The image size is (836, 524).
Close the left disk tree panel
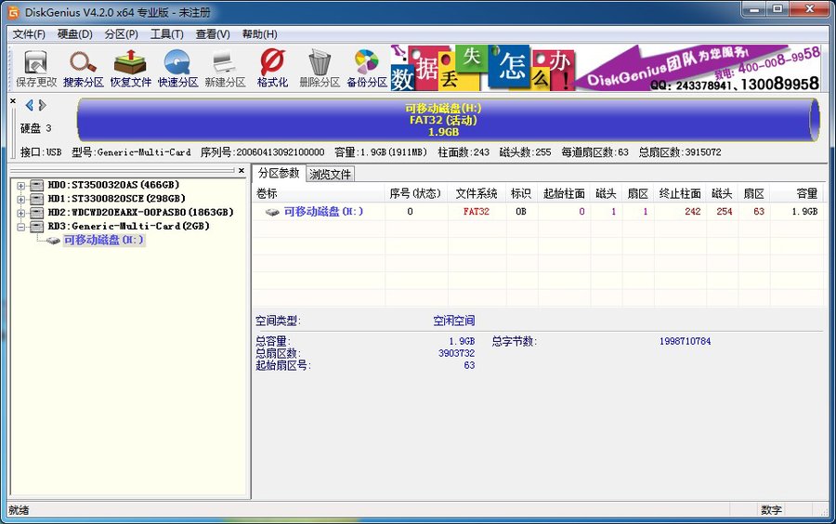pos(242,171)
